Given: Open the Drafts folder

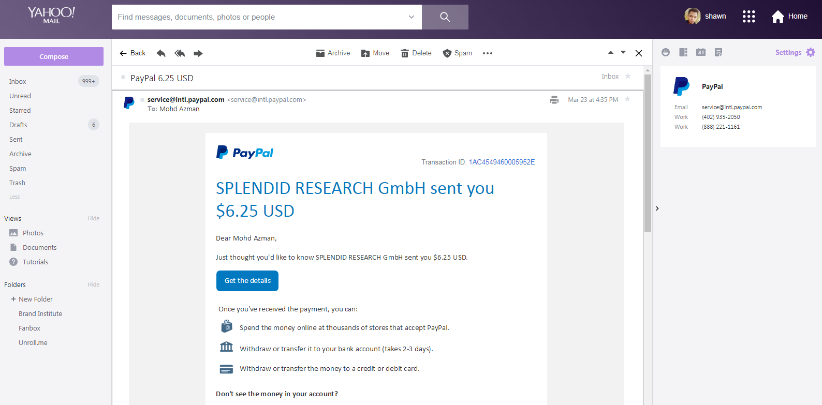Looking at the screenshot, I should coord(18,125).
